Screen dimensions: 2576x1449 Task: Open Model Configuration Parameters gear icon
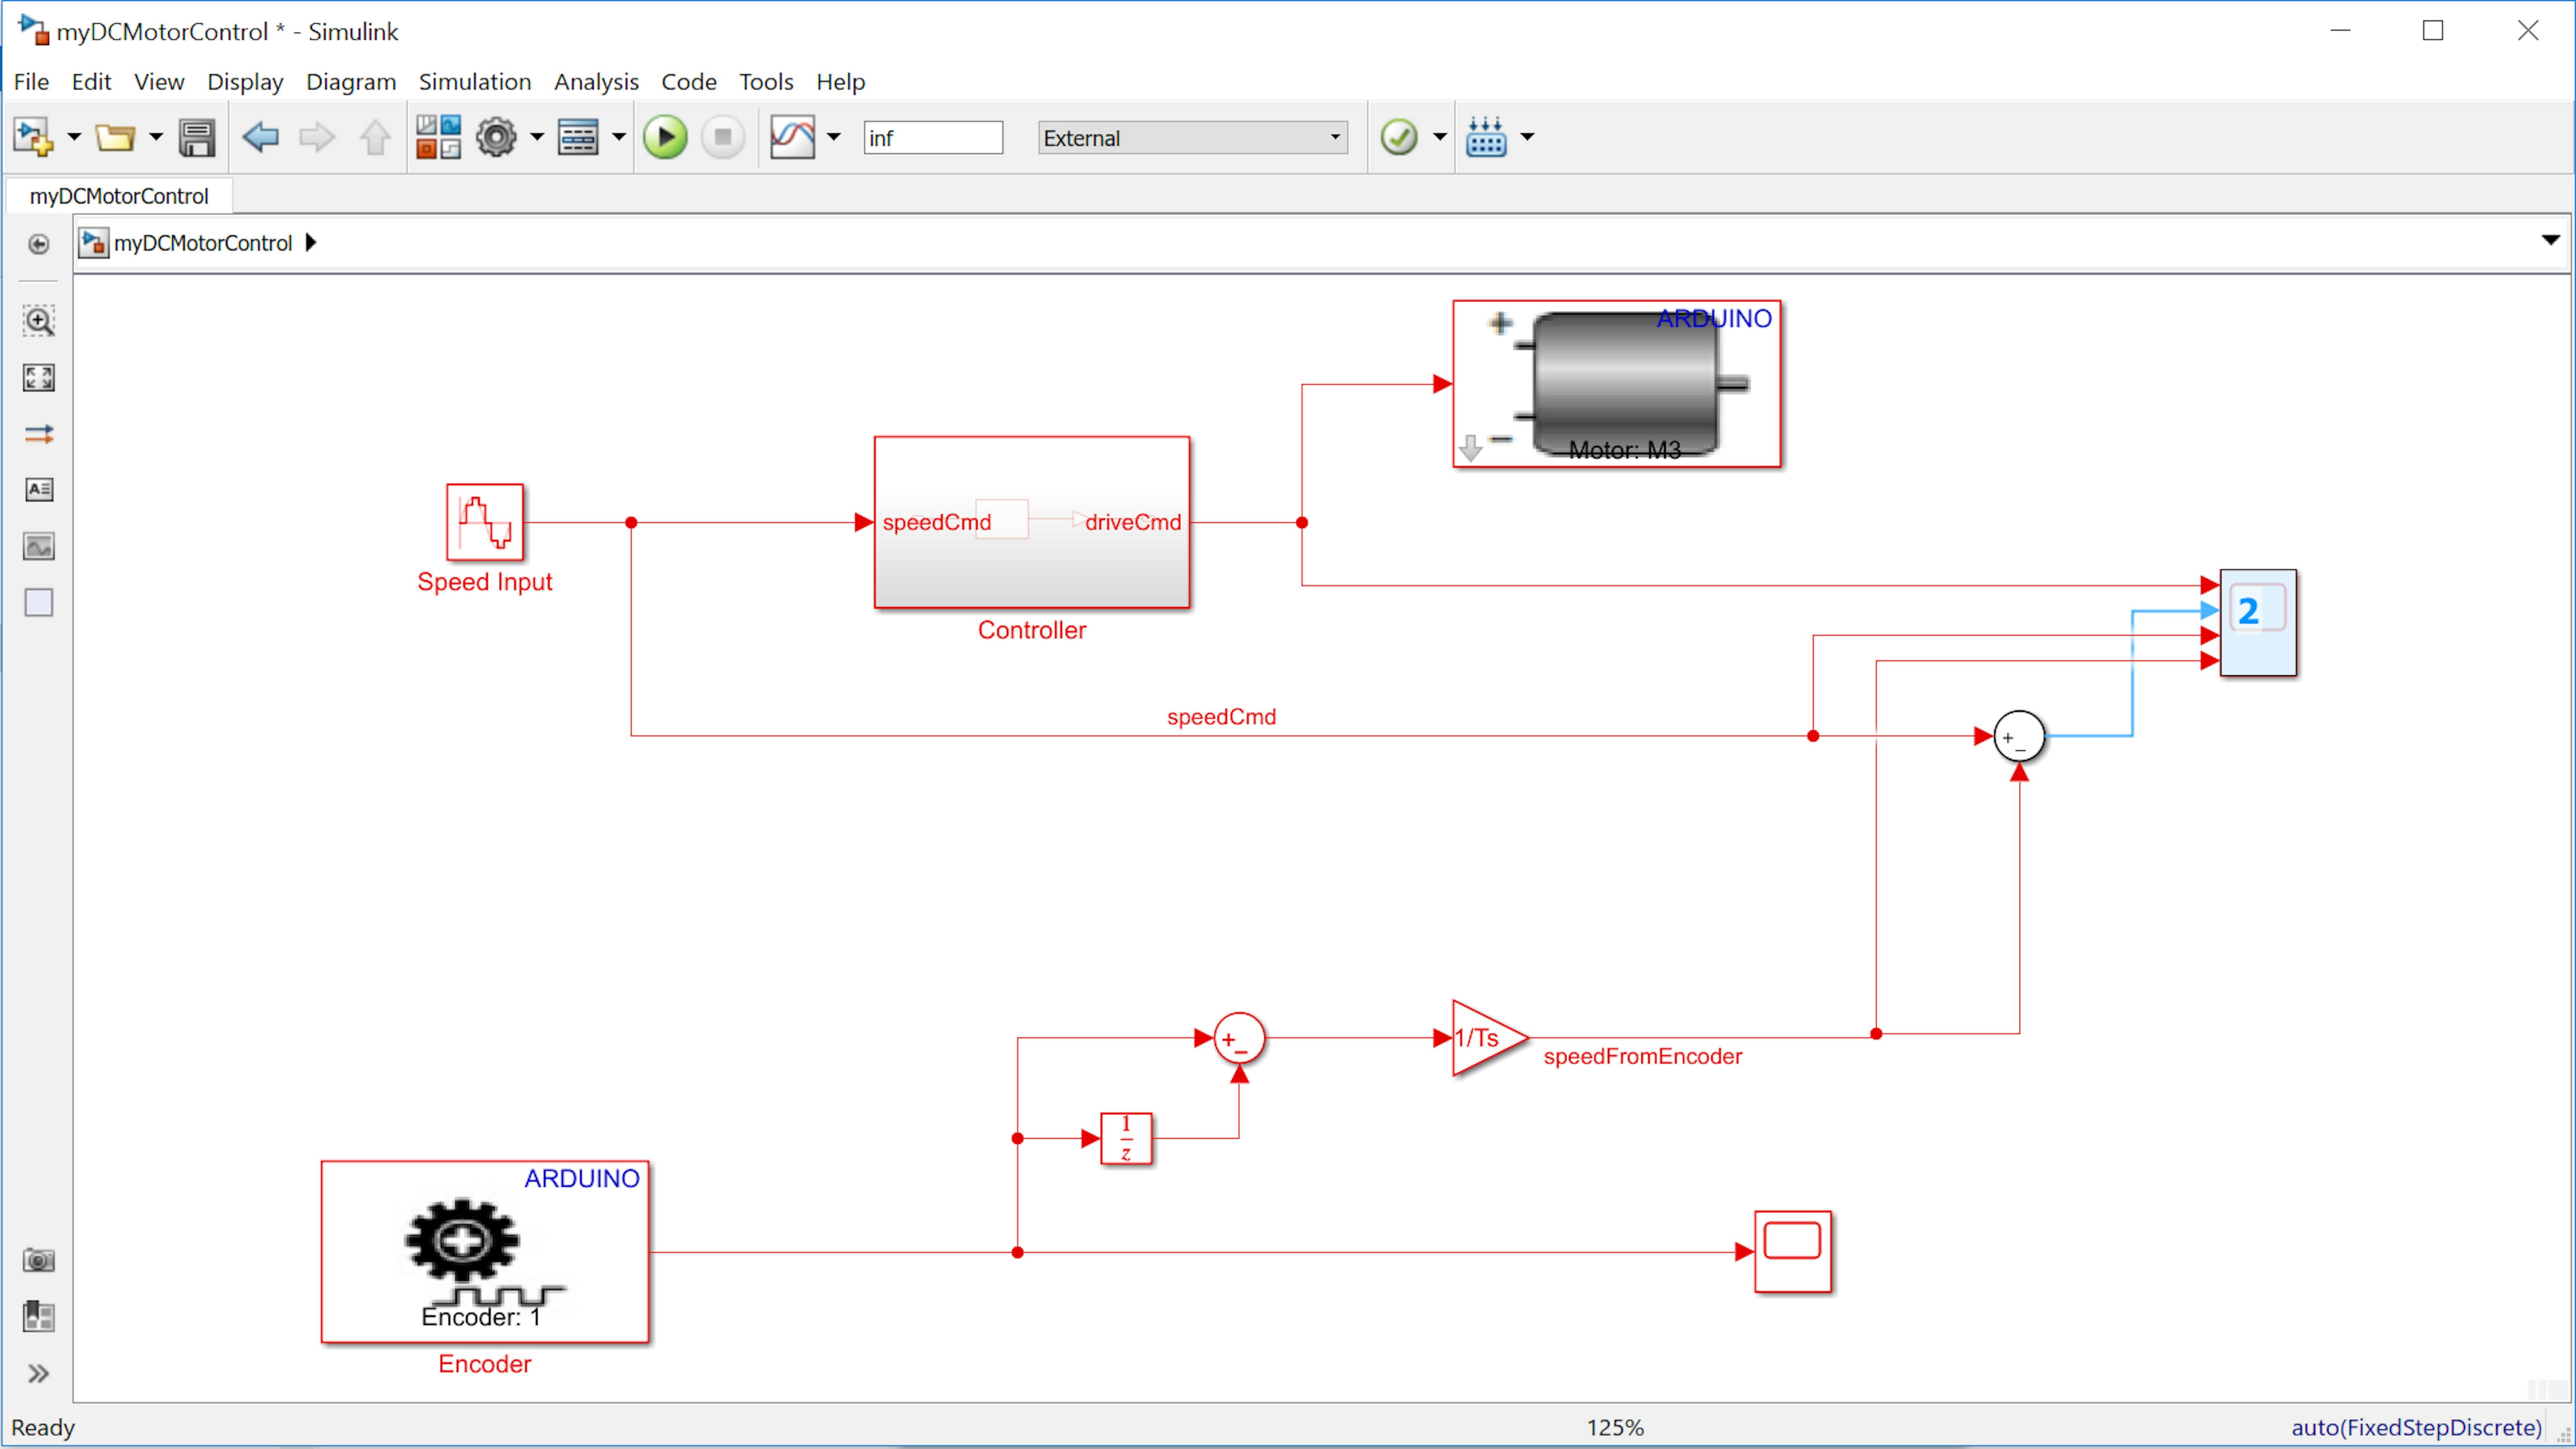(496, 137)
